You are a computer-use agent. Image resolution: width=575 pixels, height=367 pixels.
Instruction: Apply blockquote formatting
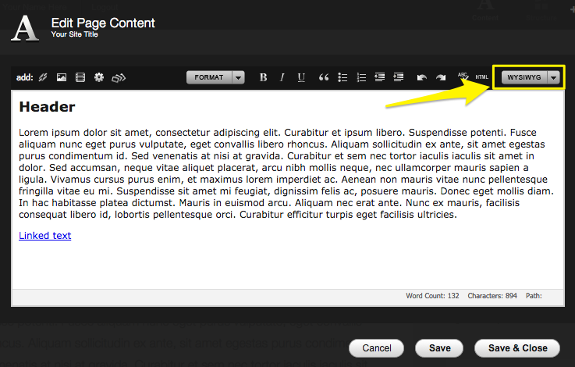click(324, 77)
